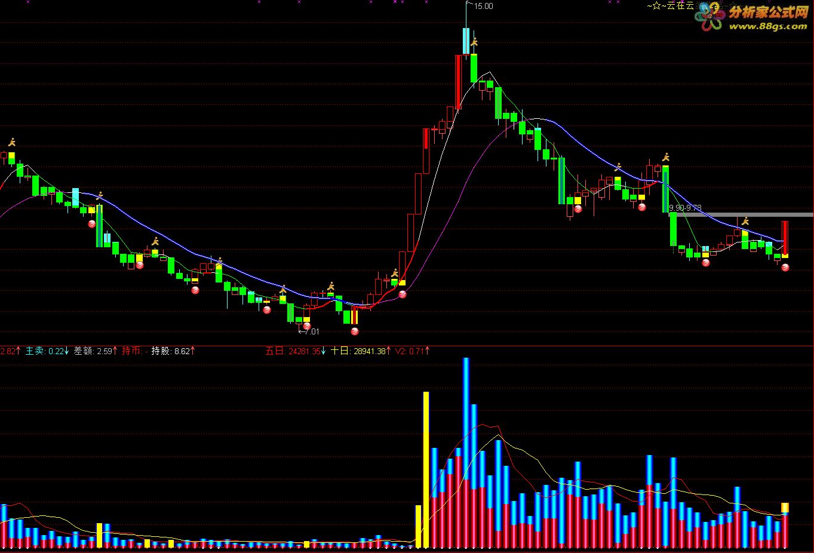Select the tallest yellow volume bar
This screenshot has height=553, width=814.
coord(426,469)
